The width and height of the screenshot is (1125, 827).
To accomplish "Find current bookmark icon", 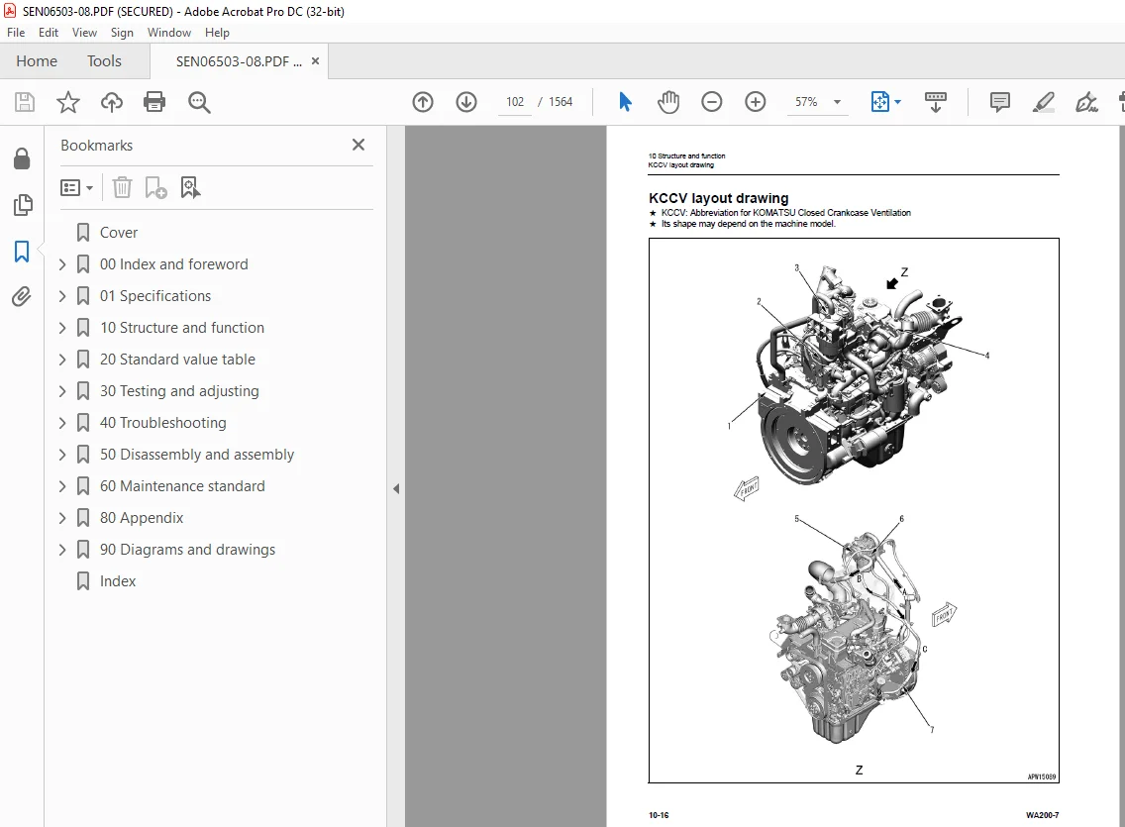I will tap(190, 188).
